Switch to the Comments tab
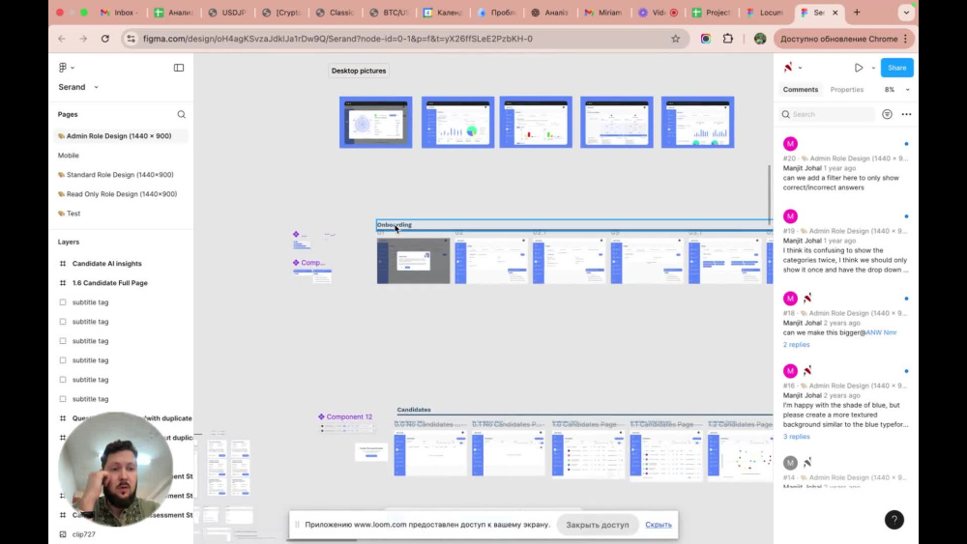The height and width of the screenshot is (544, 967). pos(801,89)
